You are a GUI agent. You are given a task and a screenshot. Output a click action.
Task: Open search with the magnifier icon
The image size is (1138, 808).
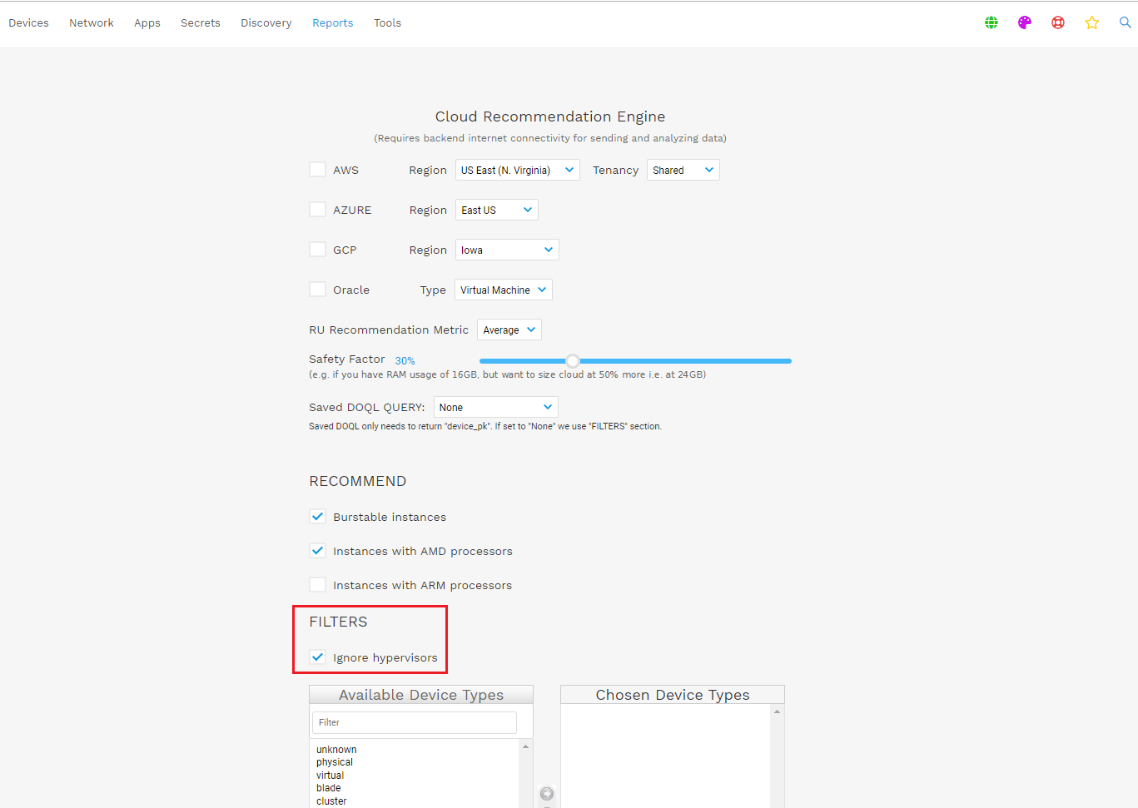click(1125, 22)
